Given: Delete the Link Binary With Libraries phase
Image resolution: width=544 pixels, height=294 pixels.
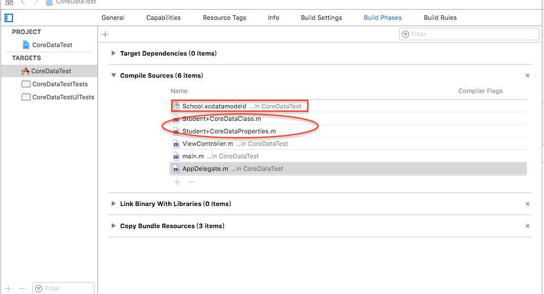Looking at the screenshot, I should tap(528, 204).
